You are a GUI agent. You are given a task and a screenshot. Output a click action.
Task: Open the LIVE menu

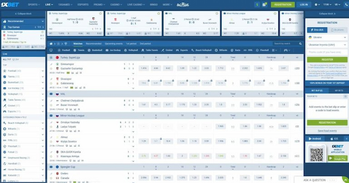(x=49, y=4)
